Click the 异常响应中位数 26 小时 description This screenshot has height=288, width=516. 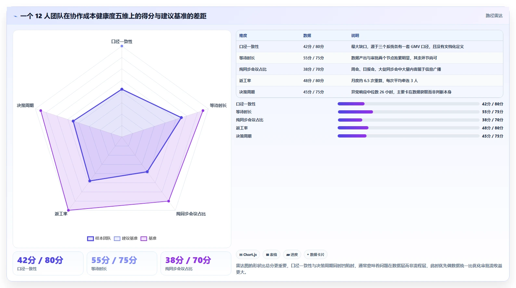pos(401,92)
